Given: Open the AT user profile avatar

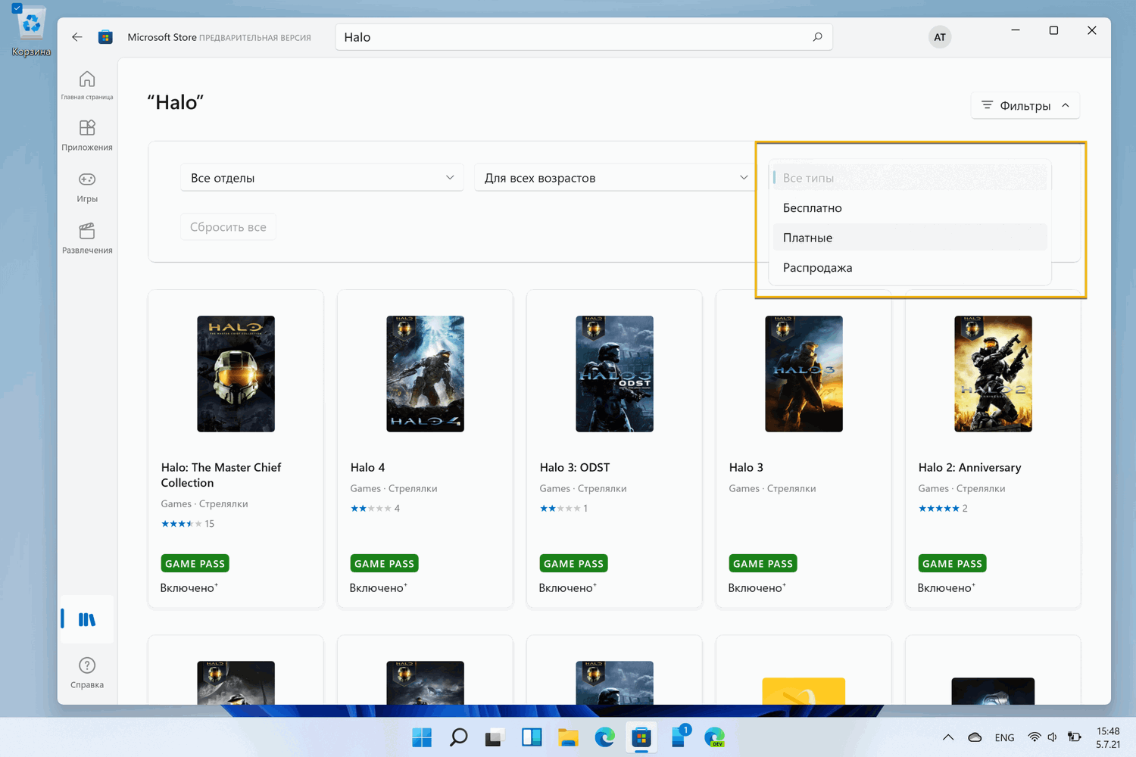Looking at the screenshot, I should click(x=939, y=37).
